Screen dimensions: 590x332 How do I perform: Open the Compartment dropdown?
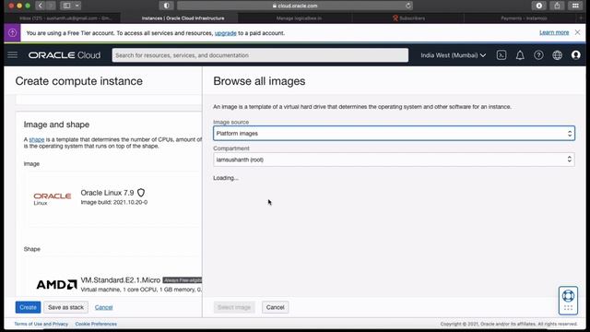pyautogui.click(x=394, y=160)
